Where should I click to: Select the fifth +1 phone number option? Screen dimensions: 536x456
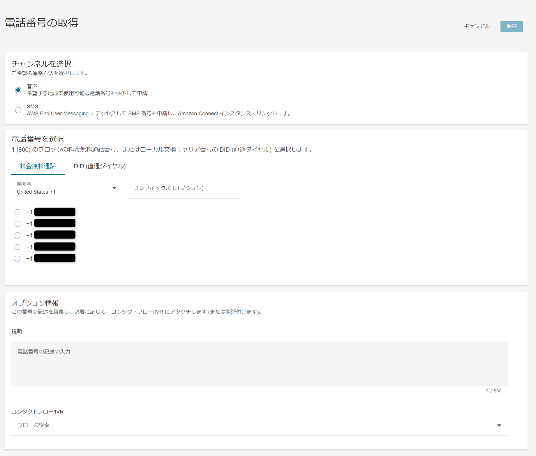(17, 259)
